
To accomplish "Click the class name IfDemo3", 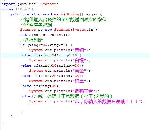I will pos(23,9).
